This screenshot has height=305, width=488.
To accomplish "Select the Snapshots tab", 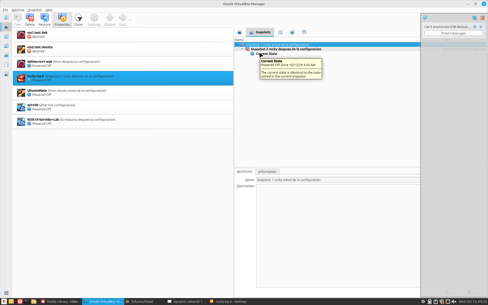I will pos(260,32).
